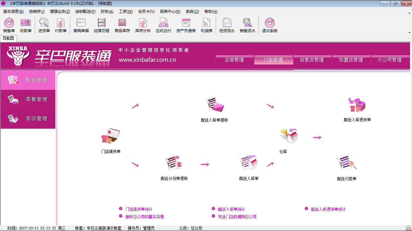This screenshot has width=412, height=231.
Task: Expand the toolbar overflow arrow
Action: (x=409, y=32)
